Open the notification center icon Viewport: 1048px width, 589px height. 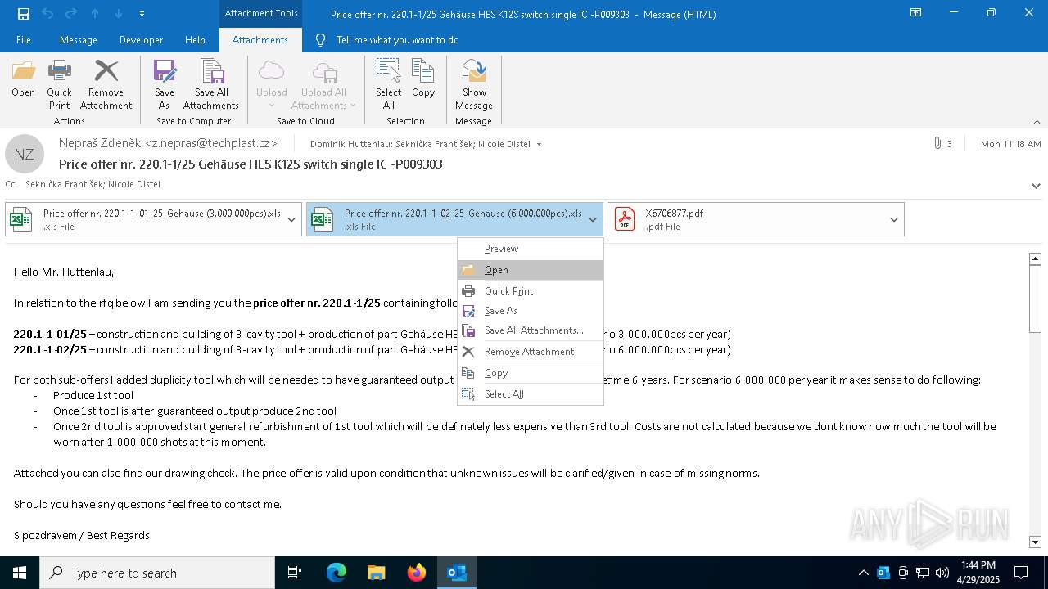pyautogui.click(x=1021, y=573)
